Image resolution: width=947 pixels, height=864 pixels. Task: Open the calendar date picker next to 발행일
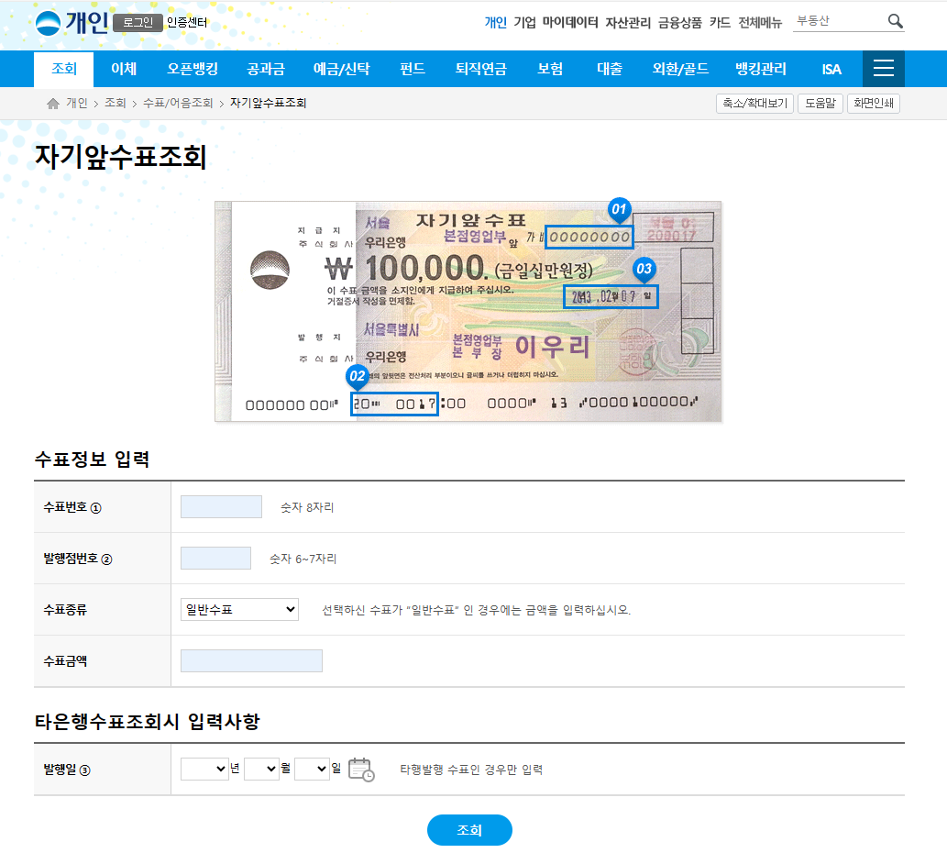(x=361, y=770)
